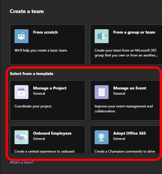Click the From a group or team icon

tap(102, 36)
